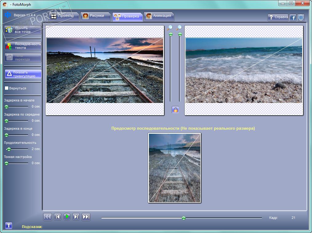Image resolution: width=312 pixels, height=233 pixels.
Task: Step back one frame
Action: click(57, 217)
